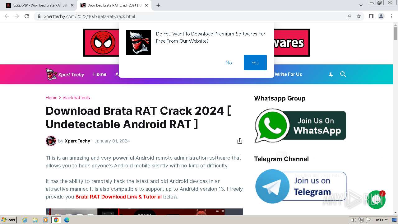Close the Download Brata RAT Crack tab
The image size is (398, 224).
[x=146, y=5]
